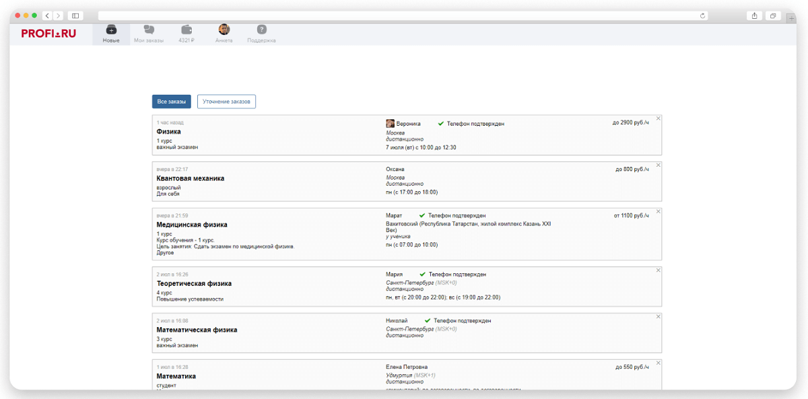808x399 pixels.
Task: Dismiss the Физика order with X
Action: pyautogui.click(x=658, y=118)
